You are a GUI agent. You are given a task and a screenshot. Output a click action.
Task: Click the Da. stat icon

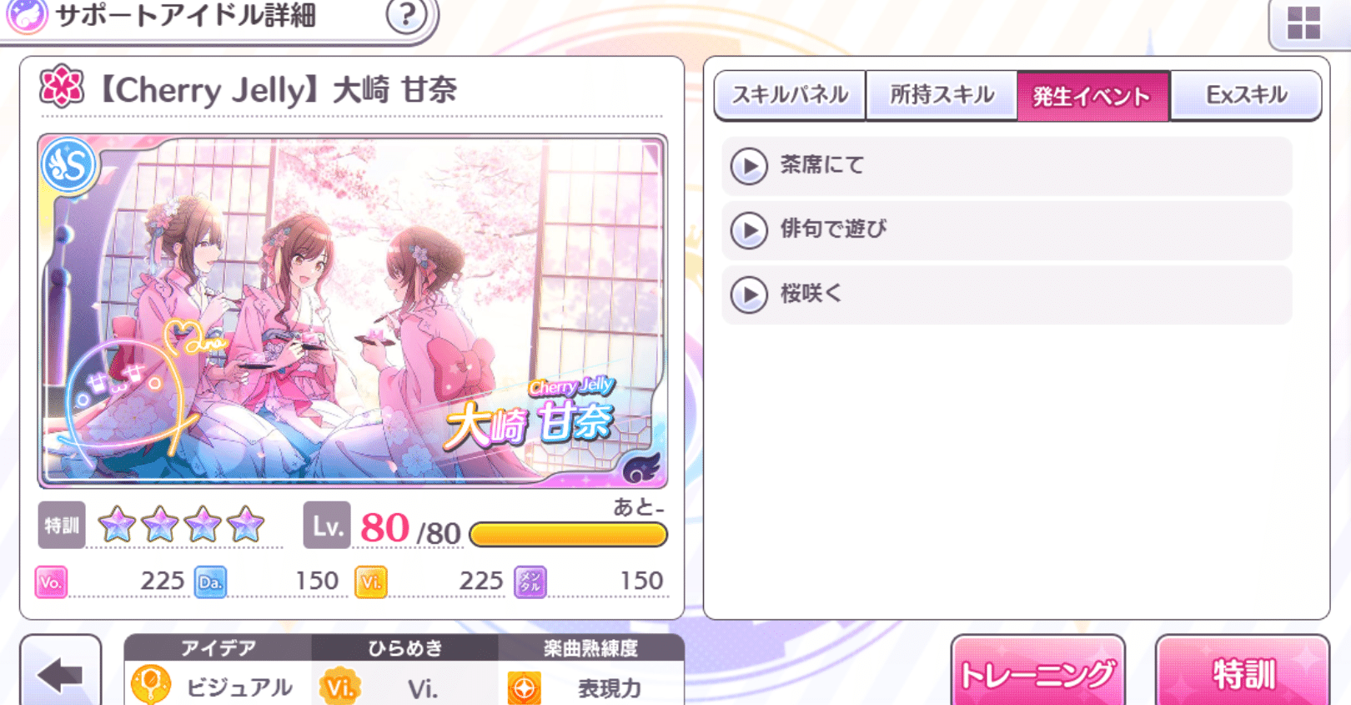(x=210, y=582)
